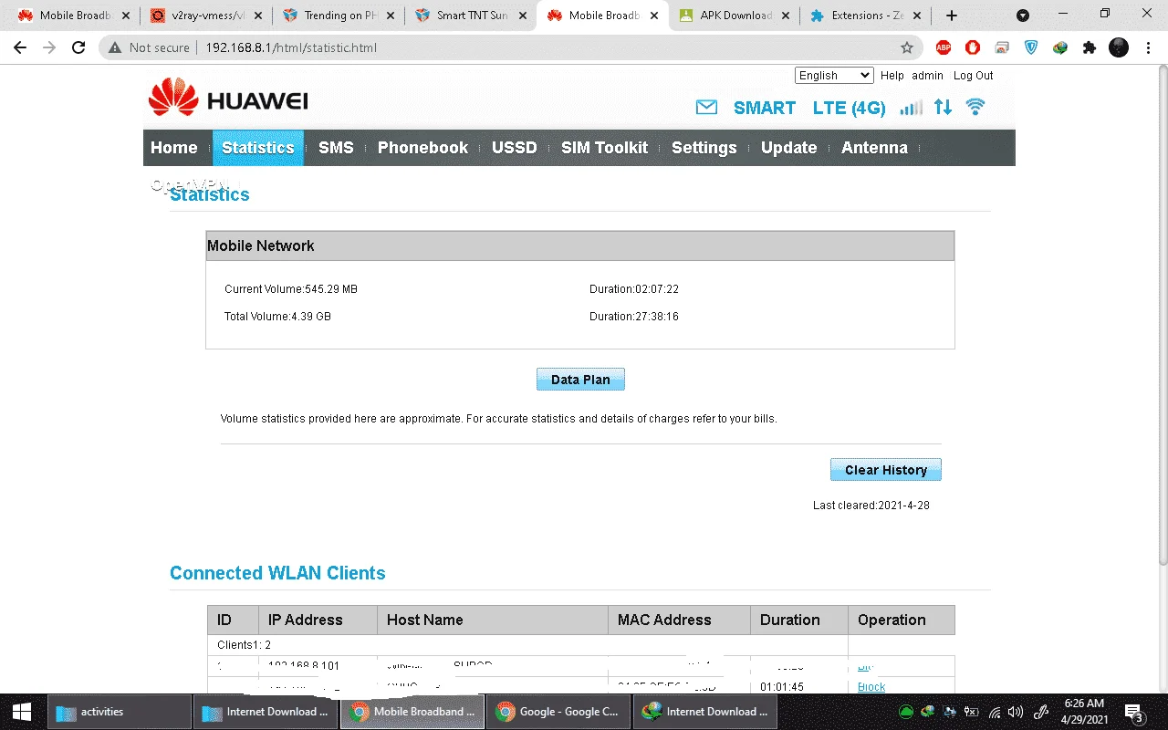The image size is (1168, 730).
Task: Click the Block link for second client
Action: (871, 687)
